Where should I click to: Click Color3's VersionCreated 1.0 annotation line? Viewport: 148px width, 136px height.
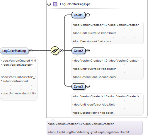(x=106, y=96)
